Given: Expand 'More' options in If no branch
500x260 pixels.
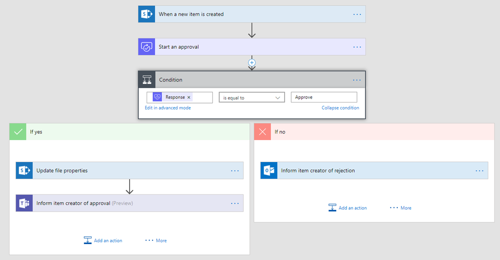Looking at the screenshot, I should (401, 208).
